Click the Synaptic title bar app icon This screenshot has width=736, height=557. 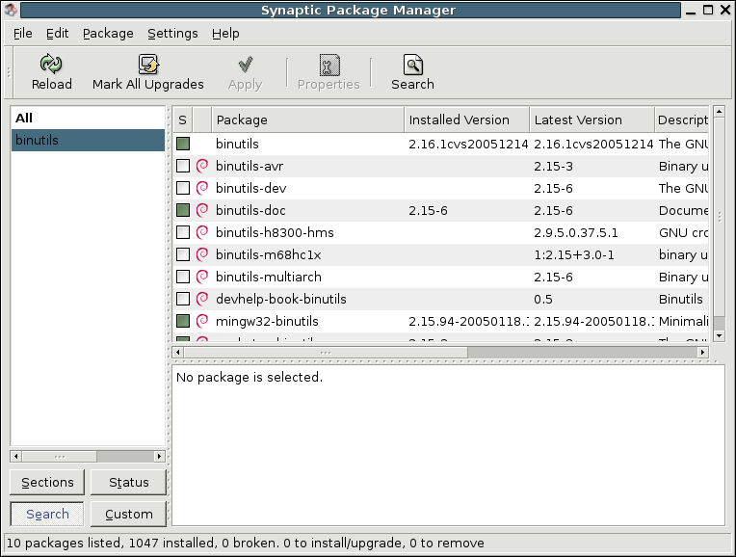click(11, 10)
